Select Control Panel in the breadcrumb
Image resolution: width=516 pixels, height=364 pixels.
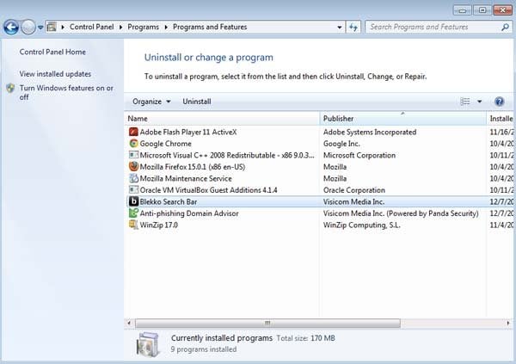[91, 27]
